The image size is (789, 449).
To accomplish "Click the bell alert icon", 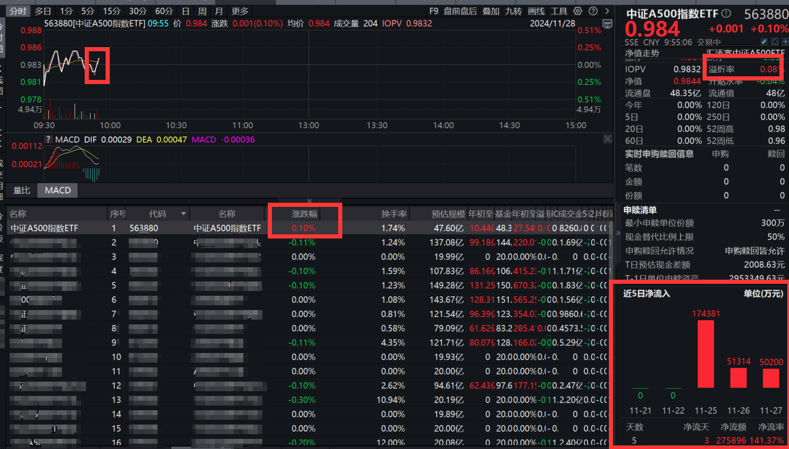I will click(x=775, y=42).
